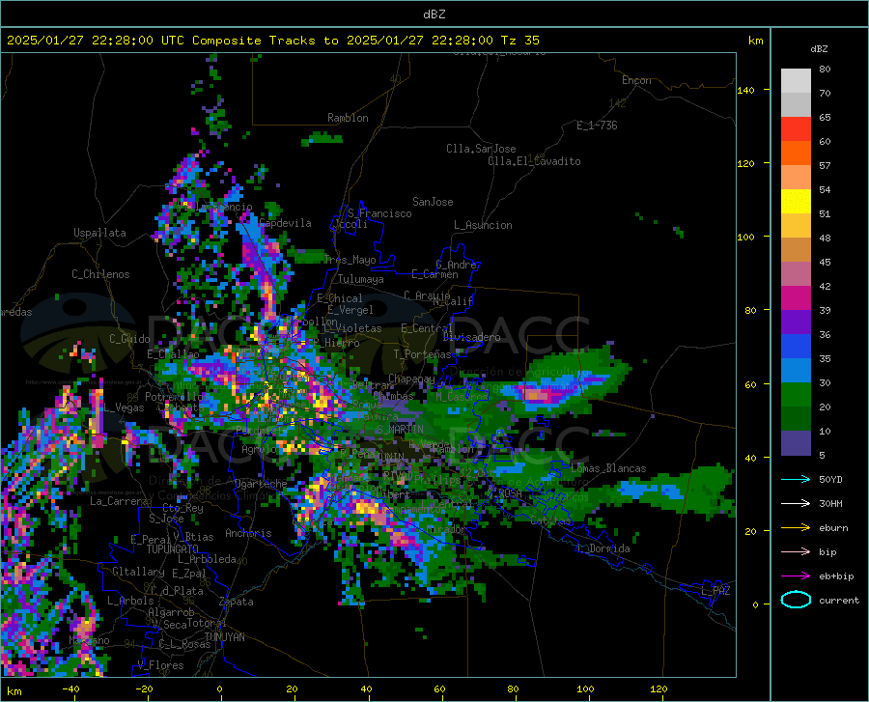
Task: Click the green echo patch near Ramblon
Action: click(322, 138)
